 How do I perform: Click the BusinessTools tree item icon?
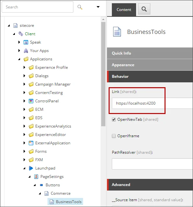[x=52, y=202]
